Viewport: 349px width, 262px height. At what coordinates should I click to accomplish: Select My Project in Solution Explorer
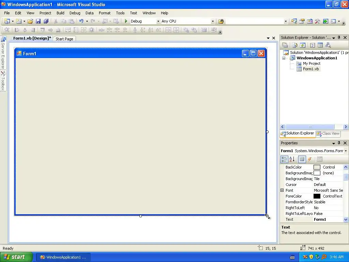pos(312,63)
